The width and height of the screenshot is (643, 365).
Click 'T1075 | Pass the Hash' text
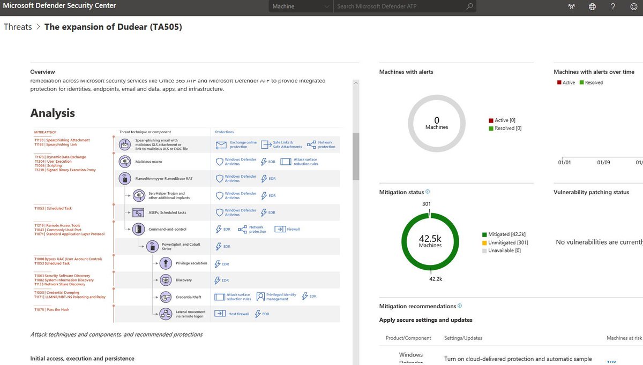click(x=51, y=309)
